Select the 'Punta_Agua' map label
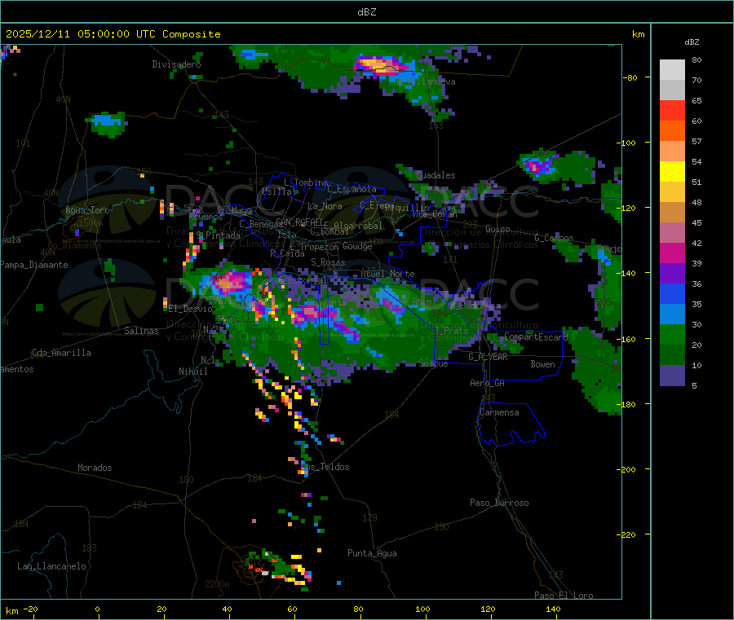 tap(372, 553)
